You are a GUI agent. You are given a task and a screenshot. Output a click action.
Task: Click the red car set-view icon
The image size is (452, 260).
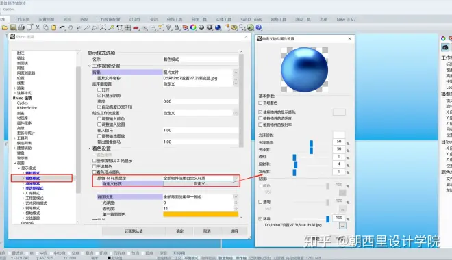(x=136, y=28)
